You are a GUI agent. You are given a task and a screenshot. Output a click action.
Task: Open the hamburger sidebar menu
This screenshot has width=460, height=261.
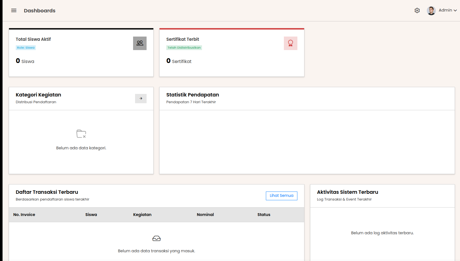pos(14,10)
